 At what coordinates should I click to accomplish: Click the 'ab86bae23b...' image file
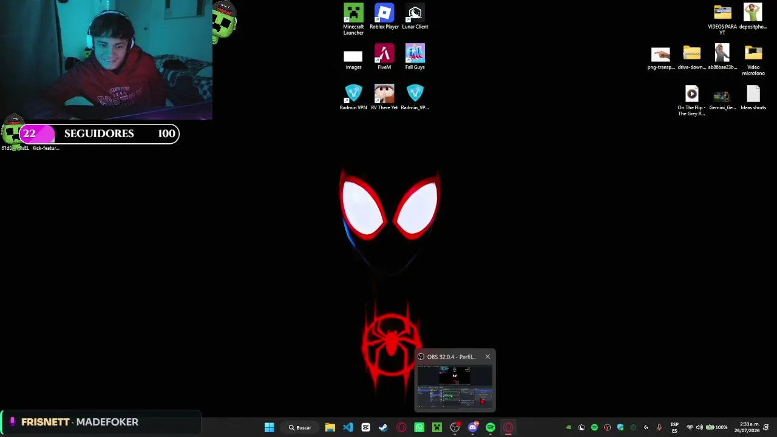point(722,57)
